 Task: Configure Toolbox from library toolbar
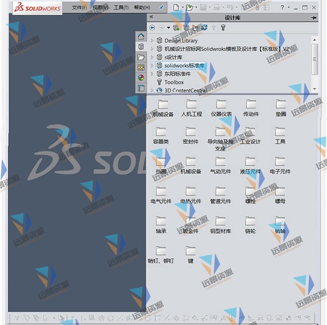tap(223, 27)
